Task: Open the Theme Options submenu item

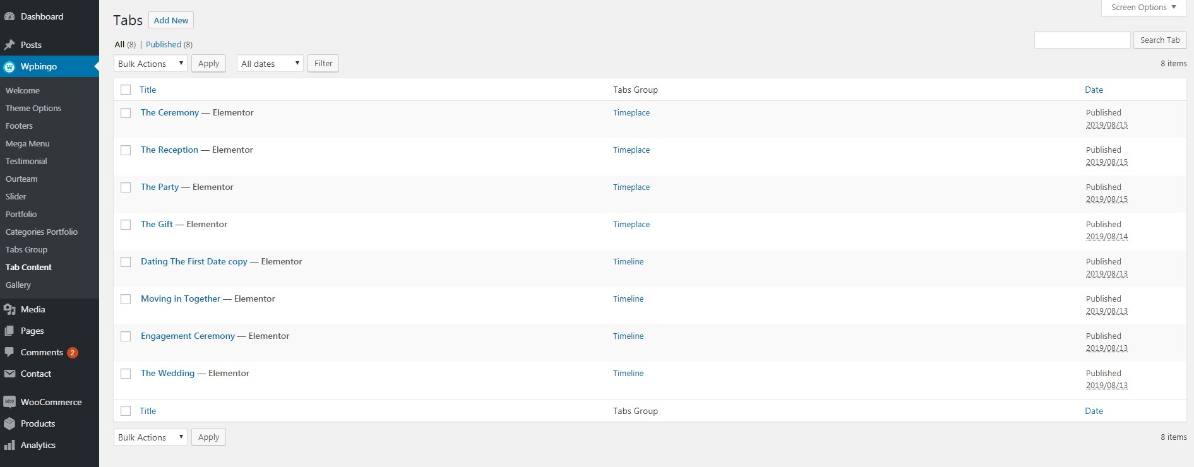Action: tap(33, 108)
